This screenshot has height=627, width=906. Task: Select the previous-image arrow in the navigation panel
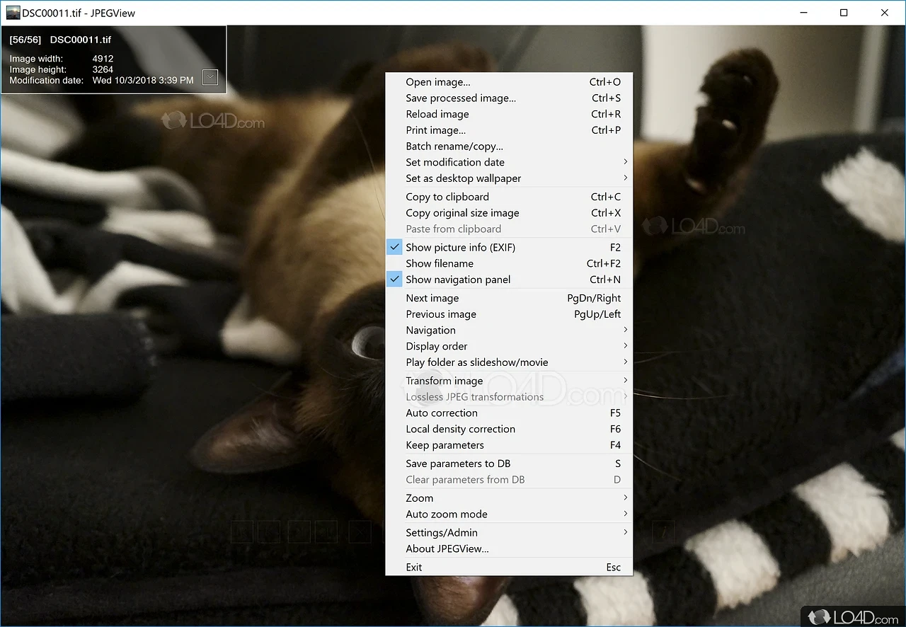pos(269,531)
